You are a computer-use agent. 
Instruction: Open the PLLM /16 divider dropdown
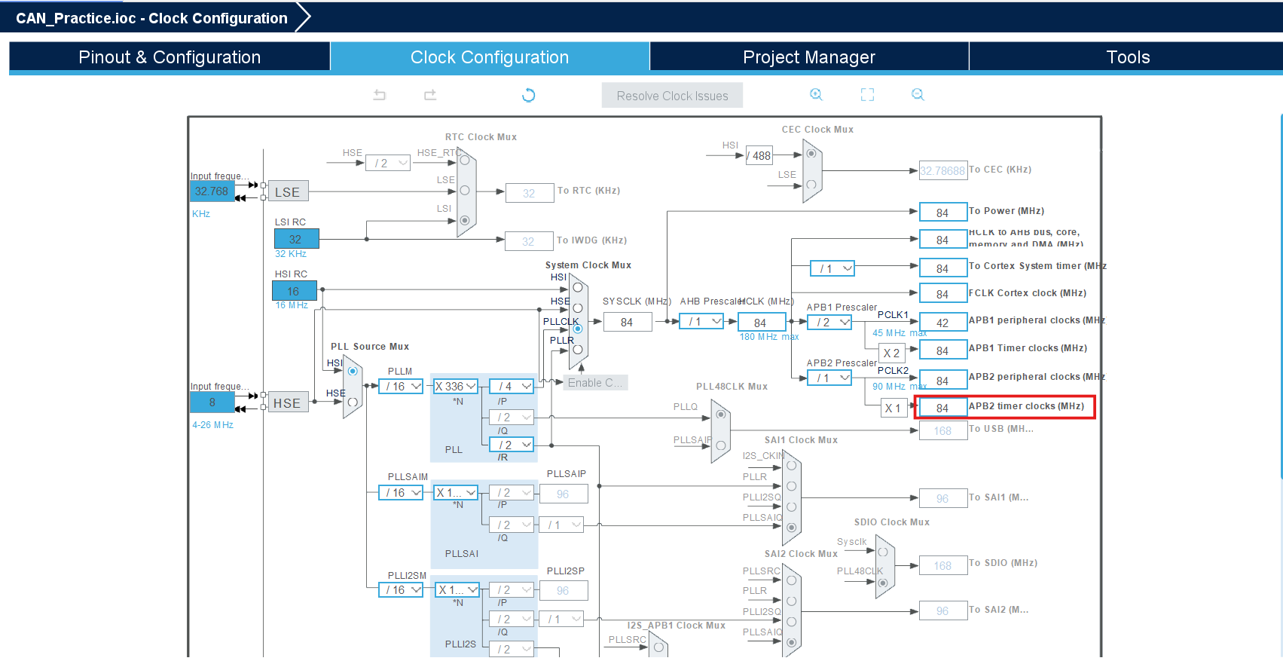click(x=401, y=387)
